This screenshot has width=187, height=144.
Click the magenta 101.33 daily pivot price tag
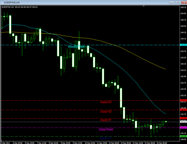coord(183,128)
